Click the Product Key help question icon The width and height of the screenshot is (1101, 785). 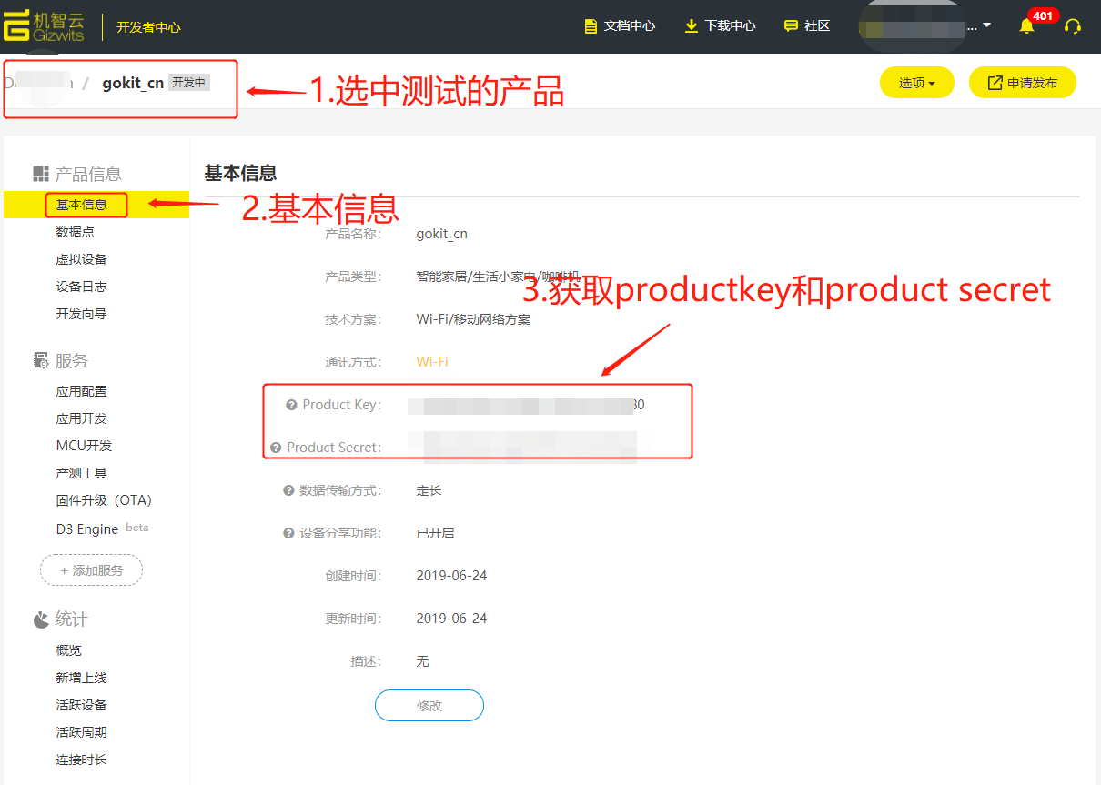291,405
